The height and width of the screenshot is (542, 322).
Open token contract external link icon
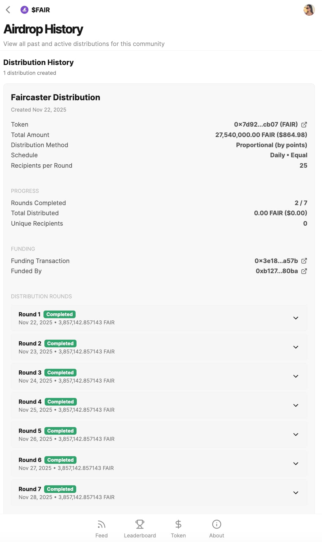(x=304, y=124)
